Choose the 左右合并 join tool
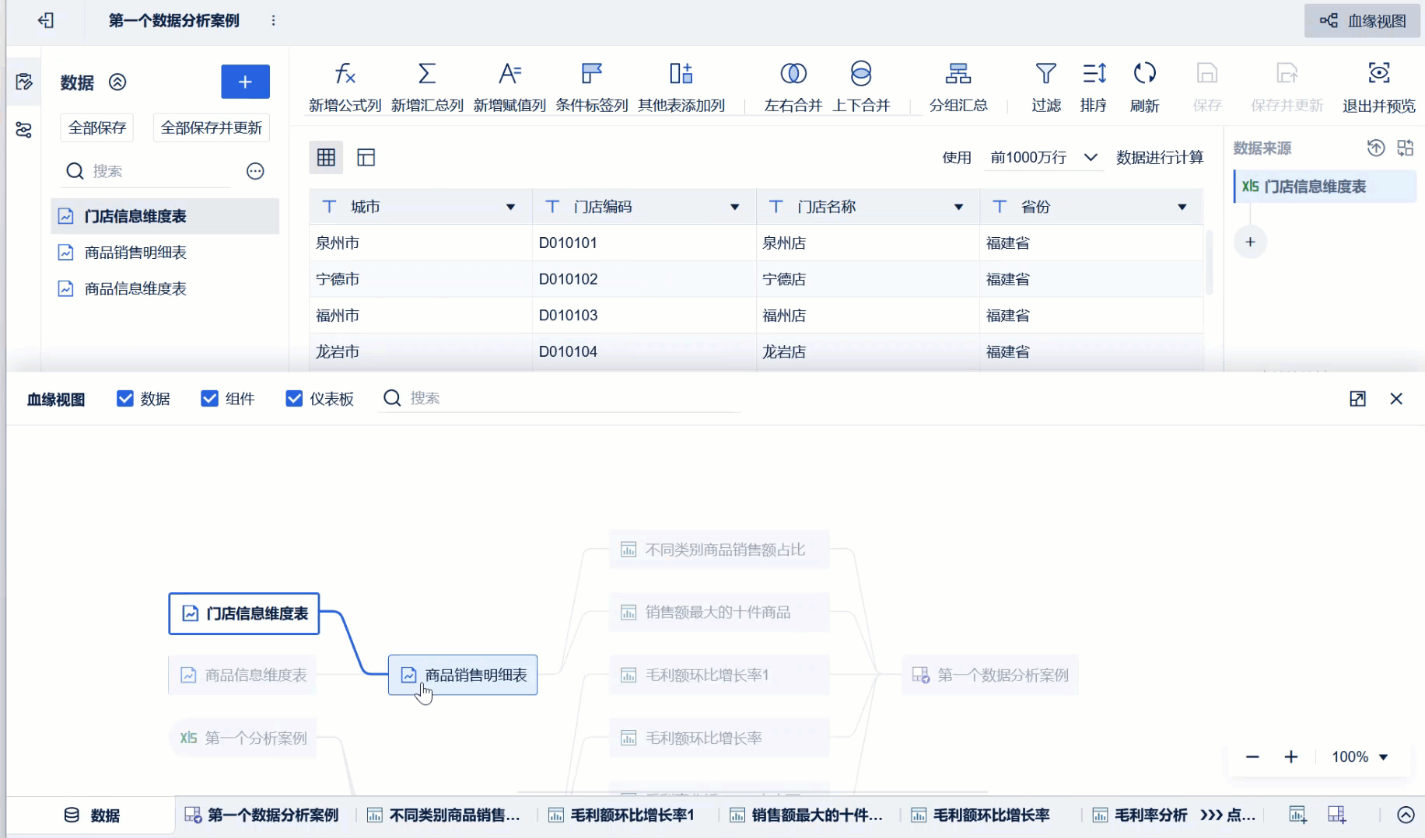The height and width of the screenshot is (838, 1425). (793, 87)
